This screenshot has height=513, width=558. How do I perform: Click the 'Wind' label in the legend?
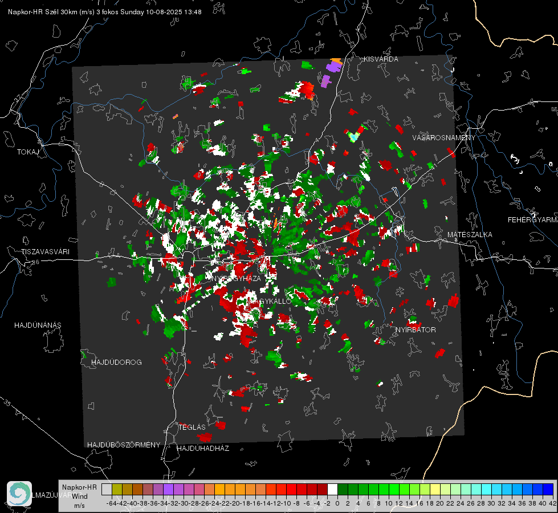click(80, 496)
